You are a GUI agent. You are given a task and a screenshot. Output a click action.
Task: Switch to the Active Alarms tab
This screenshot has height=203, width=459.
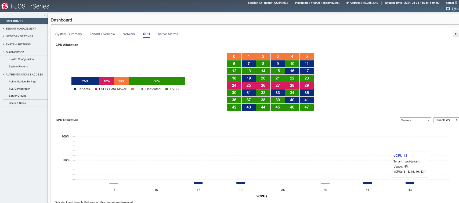click(x=168, y=34)
